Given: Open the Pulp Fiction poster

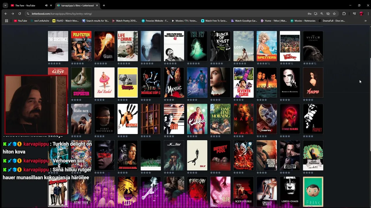Looking at the screenshot, I should click(x=81, y=46).
